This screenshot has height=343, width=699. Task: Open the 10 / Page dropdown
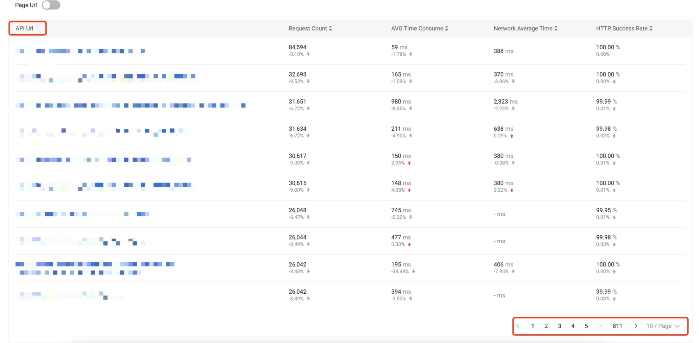[x=663, y=326]
